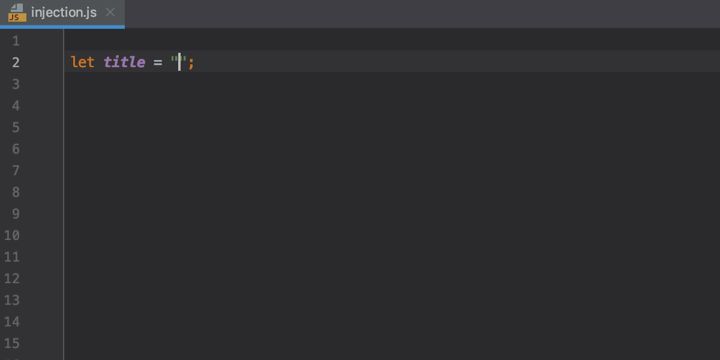The image size is (720, 360).
Task: Click the equals sign on line 2
Action: tap(157, 62)
